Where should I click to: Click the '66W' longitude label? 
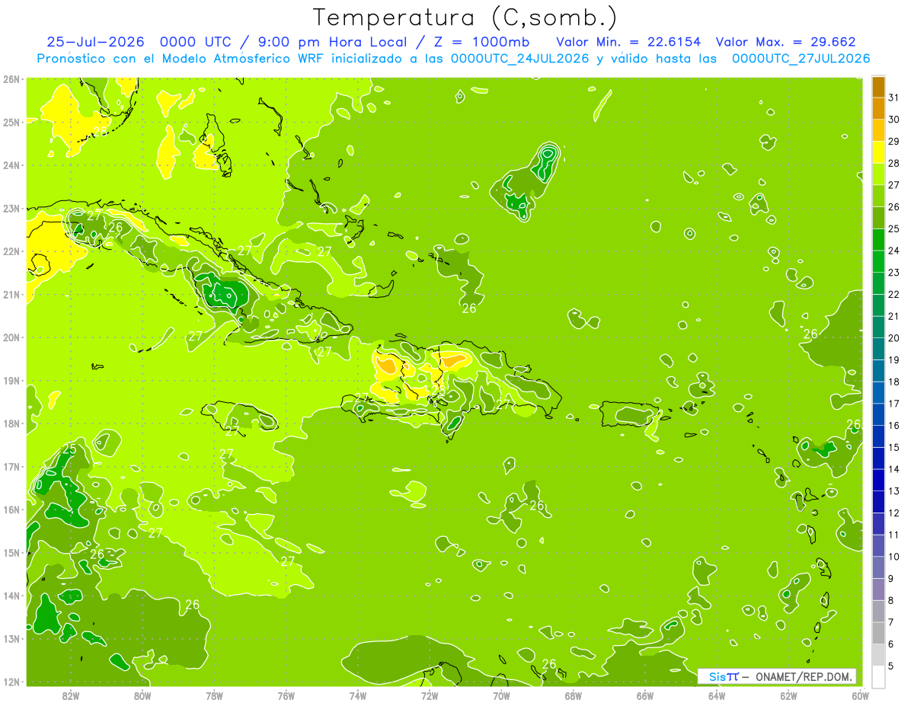pyautogui.click(x=645, y=695)
